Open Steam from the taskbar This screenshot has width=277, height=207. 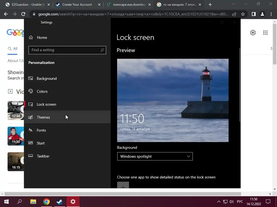[60, 202]
